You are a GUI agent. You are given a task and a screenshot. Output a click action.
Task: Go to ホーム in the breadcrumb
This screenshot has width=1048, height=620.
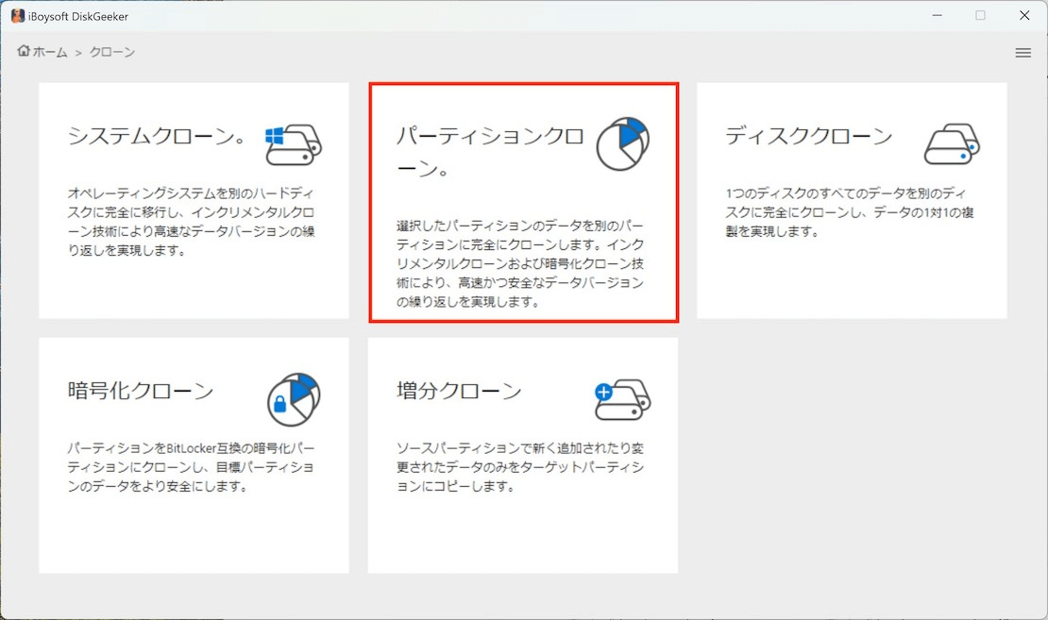click(x=50, y=52)
